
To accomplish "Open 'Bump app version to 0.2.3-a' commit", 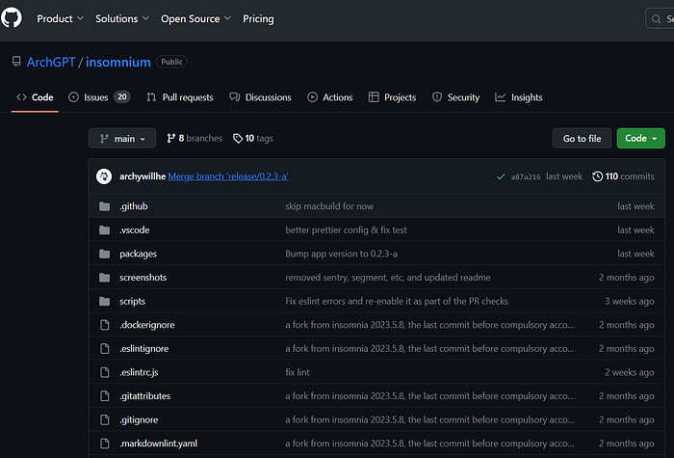I will [341, 254].
